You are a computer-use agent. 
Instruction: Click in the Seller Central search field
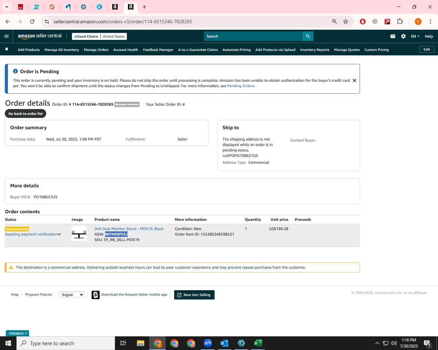[x=253, y=36]
